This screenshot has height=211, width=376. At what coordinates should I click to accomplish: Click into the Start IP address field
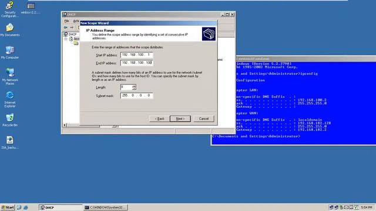pyautogui.click(x=136, y=55)
